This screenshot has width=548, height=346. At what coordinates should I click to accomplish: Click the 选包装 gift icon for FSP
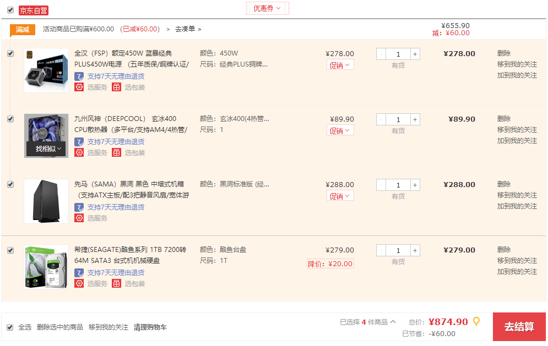(x=116, y=87)
